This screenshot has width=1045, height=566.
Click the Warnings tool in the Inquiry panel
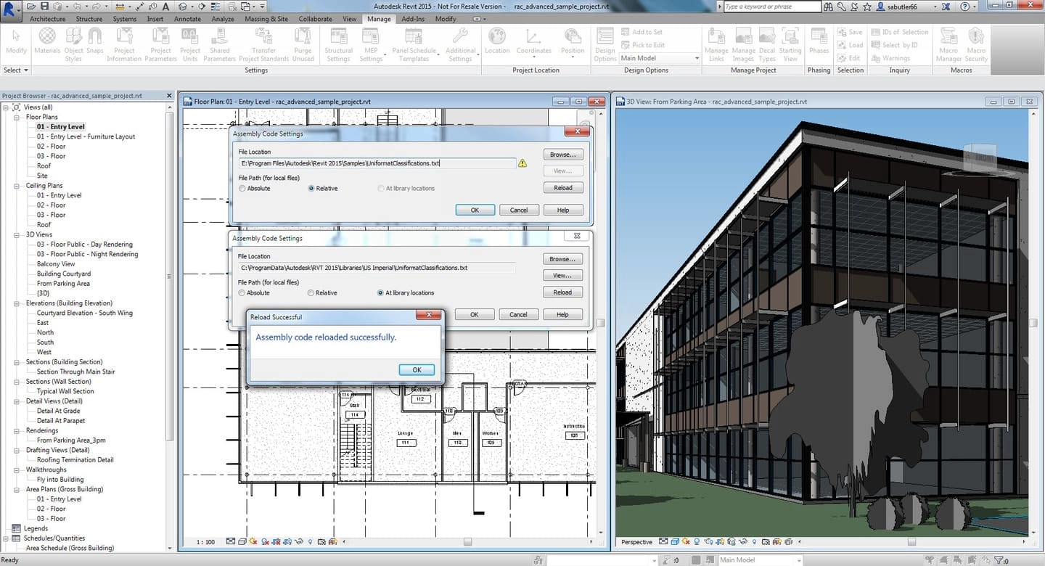[x=890, y=58]
